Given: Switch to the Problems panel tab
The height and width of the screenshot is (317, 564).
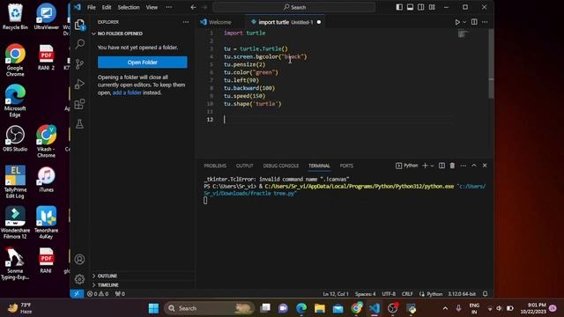Looking at the screenshot, I should point(215,166).
